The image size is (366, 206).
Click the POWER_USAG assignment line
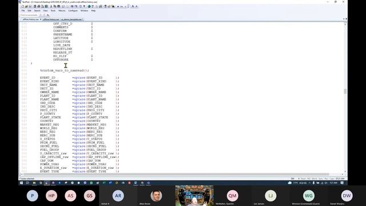point(79,164)
